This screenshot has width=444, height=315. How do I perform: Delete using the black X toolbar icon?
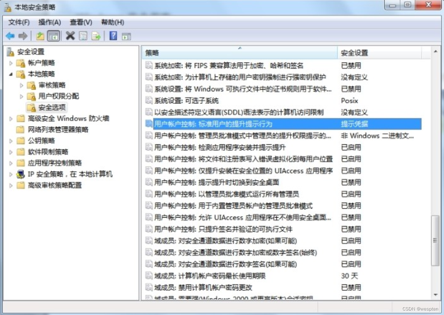pyautogui.click(x=70, y=36)
